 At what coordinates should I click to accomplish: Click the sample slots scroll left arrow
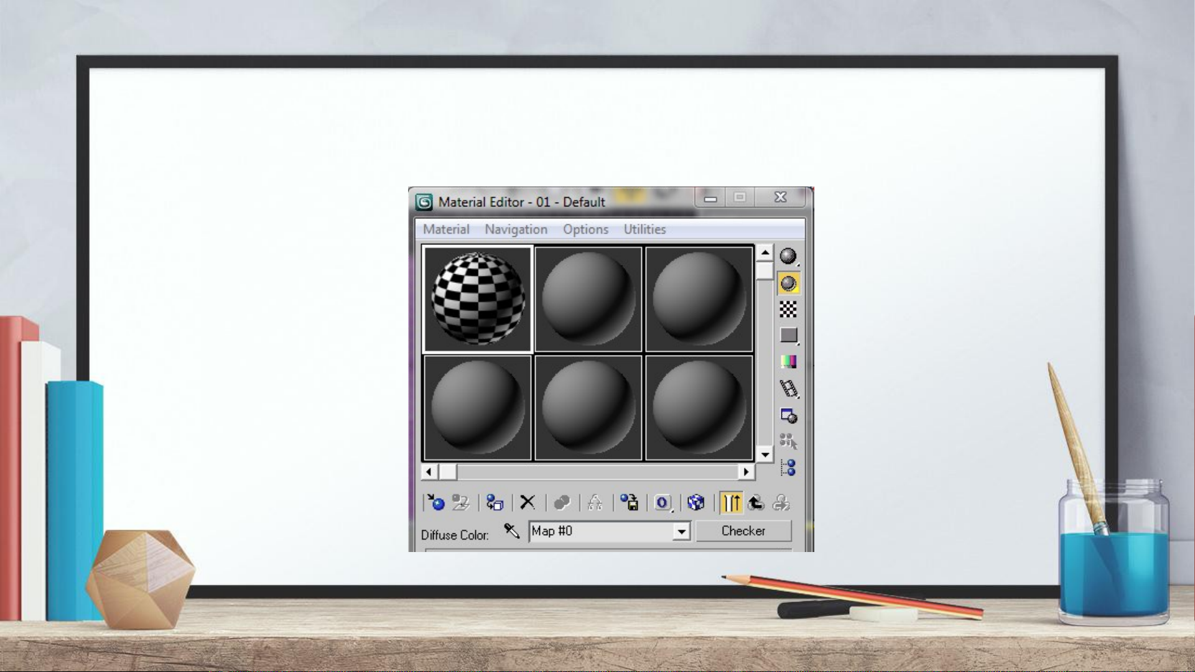tap(429, 472)
